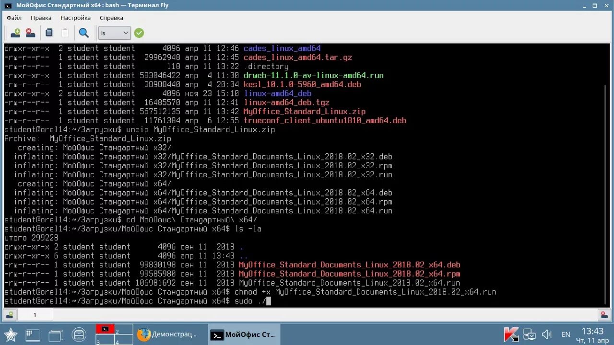Image resolution: width=614 pixels, height=345 pixels.
Task: Open the file manager icon on taskbar
Action: [79, 334]
